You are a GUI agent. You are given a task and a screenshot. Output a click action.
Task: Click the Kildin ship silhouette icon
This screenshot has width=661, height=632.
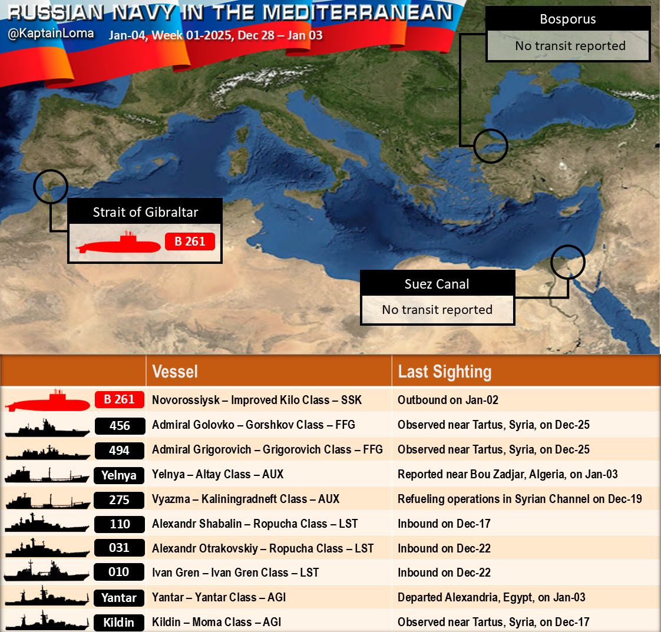tap(47, 622)
